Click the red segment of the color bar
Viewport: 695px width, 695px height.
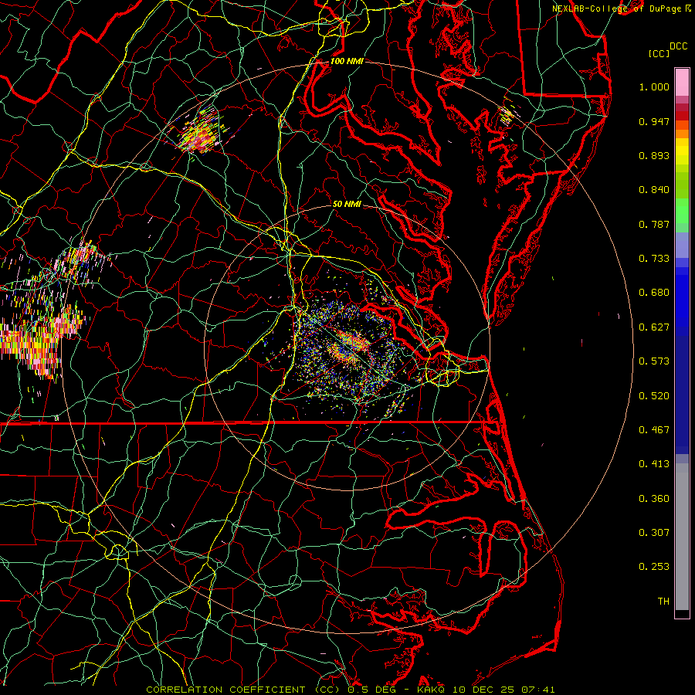click(x=682, y=116)
